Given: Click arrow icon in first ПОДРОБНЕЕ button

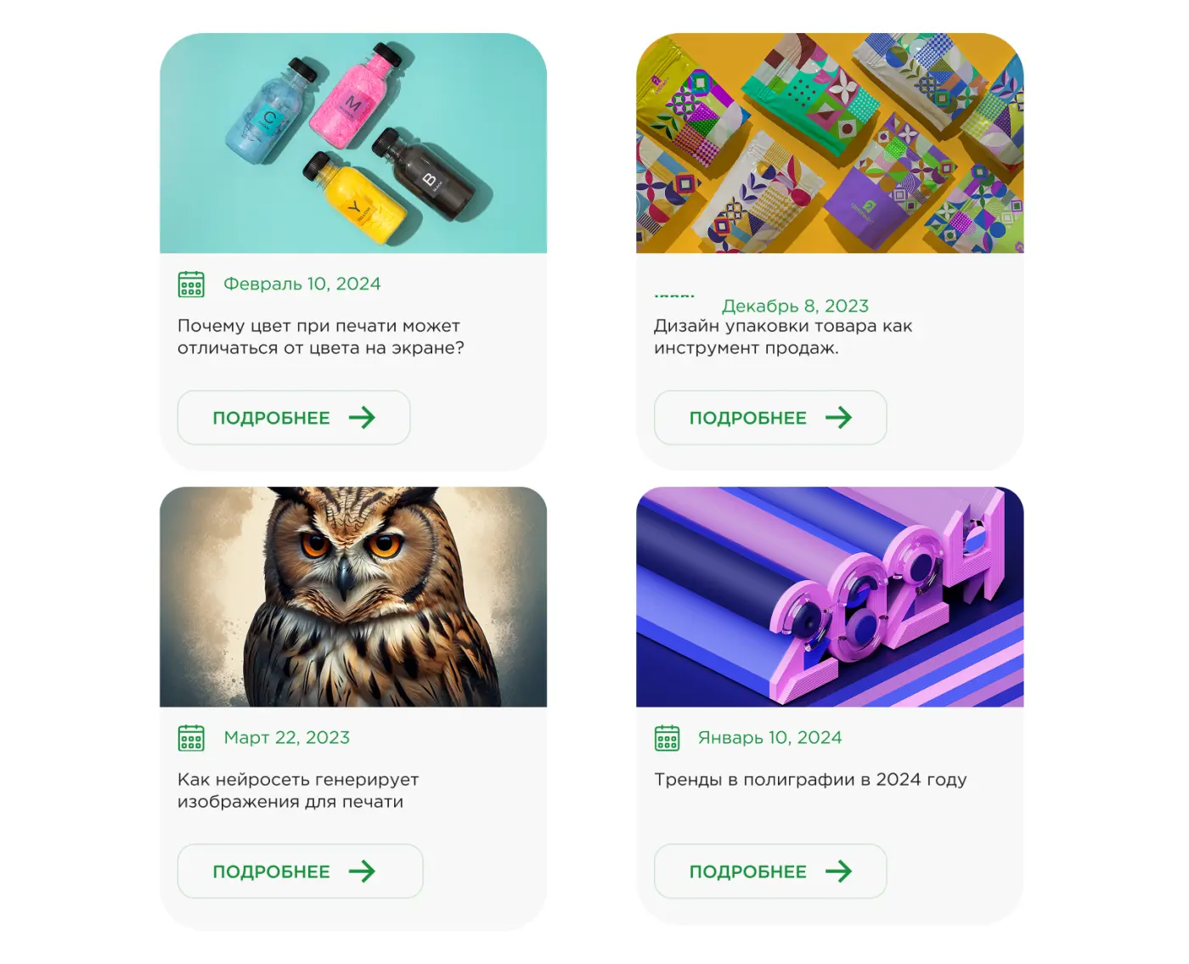Looking at the screenshot, I should (362, 417).
